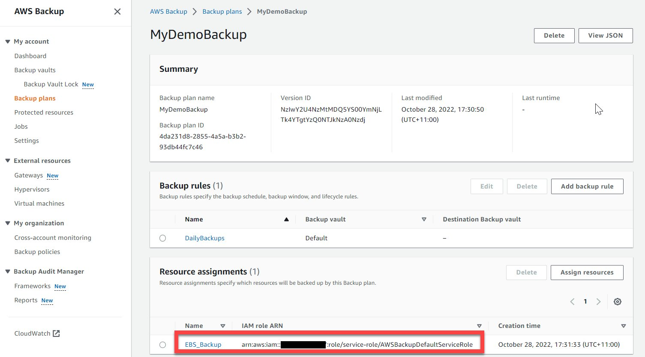Open Settings in the sidebar

click(27, 141)
